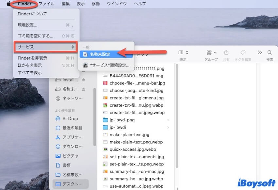Click ゴミ箱を空にする... menu entry
The height and width of the screenshot is (190, 278).
point(35,36)
